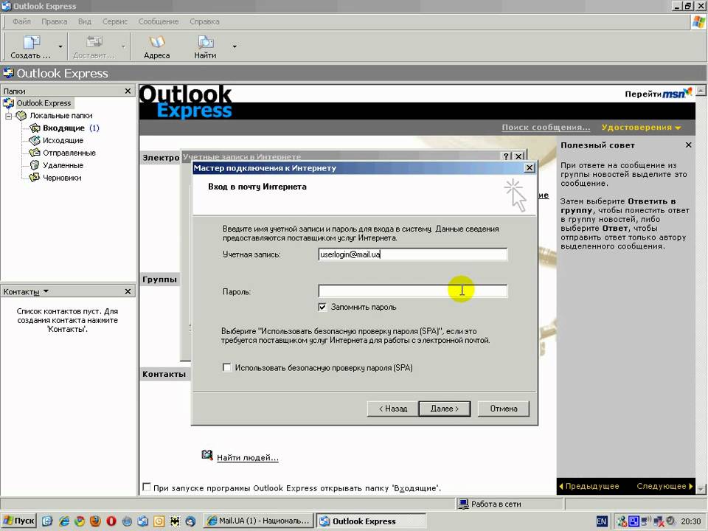Close the Мастер подключения к Интернету dialog
The height and width of the screenshot is (531, 708).
(530, 167)
